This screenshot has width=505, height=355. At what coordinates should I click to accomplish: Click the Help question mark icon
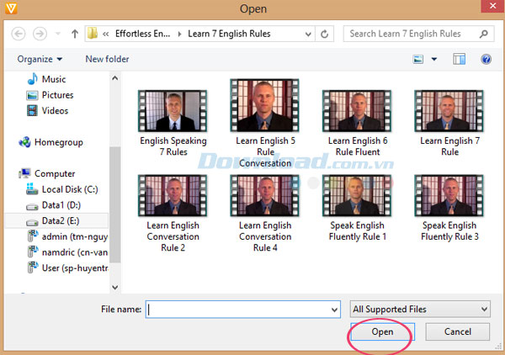[x=486, y=59]
